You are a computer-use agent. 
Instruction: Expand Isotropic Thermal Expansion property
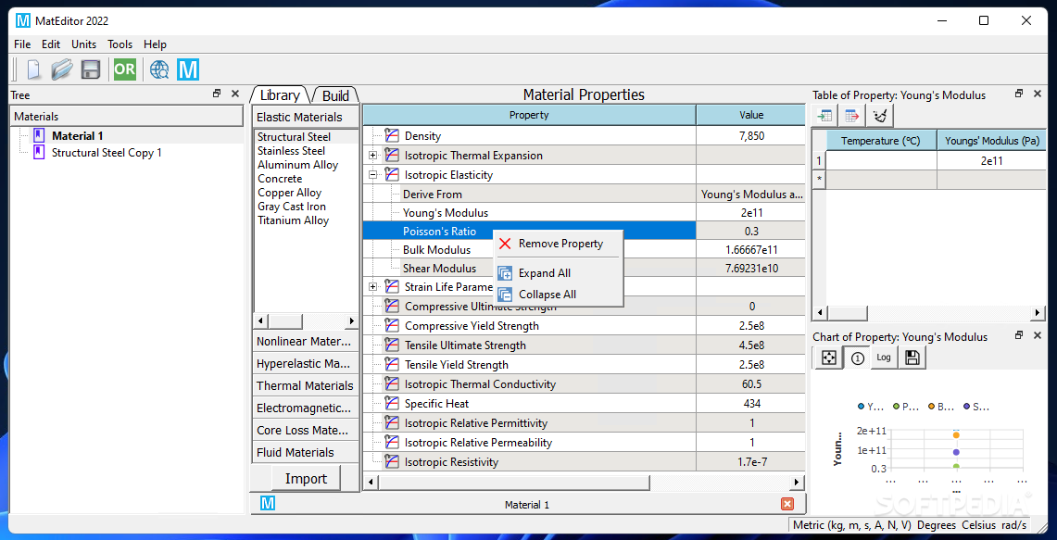[372, 155]
